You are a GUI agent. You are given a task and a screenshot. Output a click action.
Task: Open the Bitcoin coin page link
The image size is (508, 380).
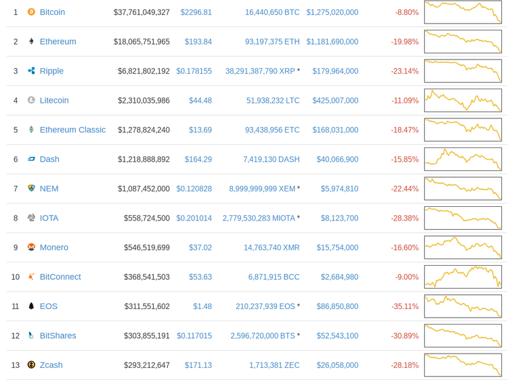tap(52, 12)
